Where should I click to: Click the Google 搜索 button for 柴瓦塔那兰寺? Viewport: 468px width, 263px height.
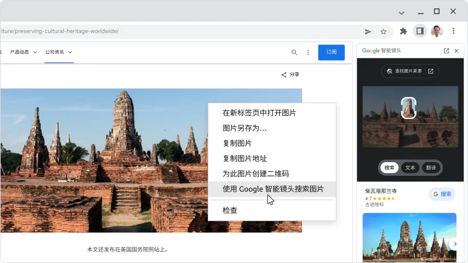pos(442,194)
